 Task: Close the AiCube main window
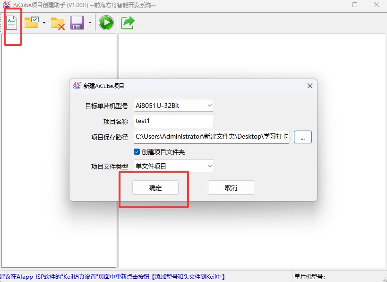(x=377, y=5)
